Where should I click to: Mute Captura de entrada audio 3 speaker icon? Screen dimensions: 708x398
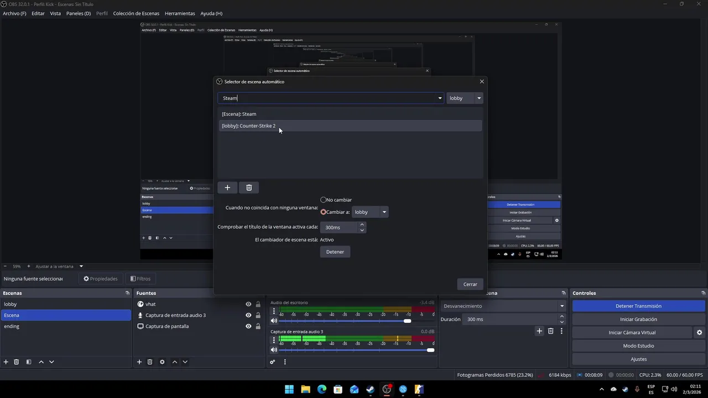coord(274,349)
